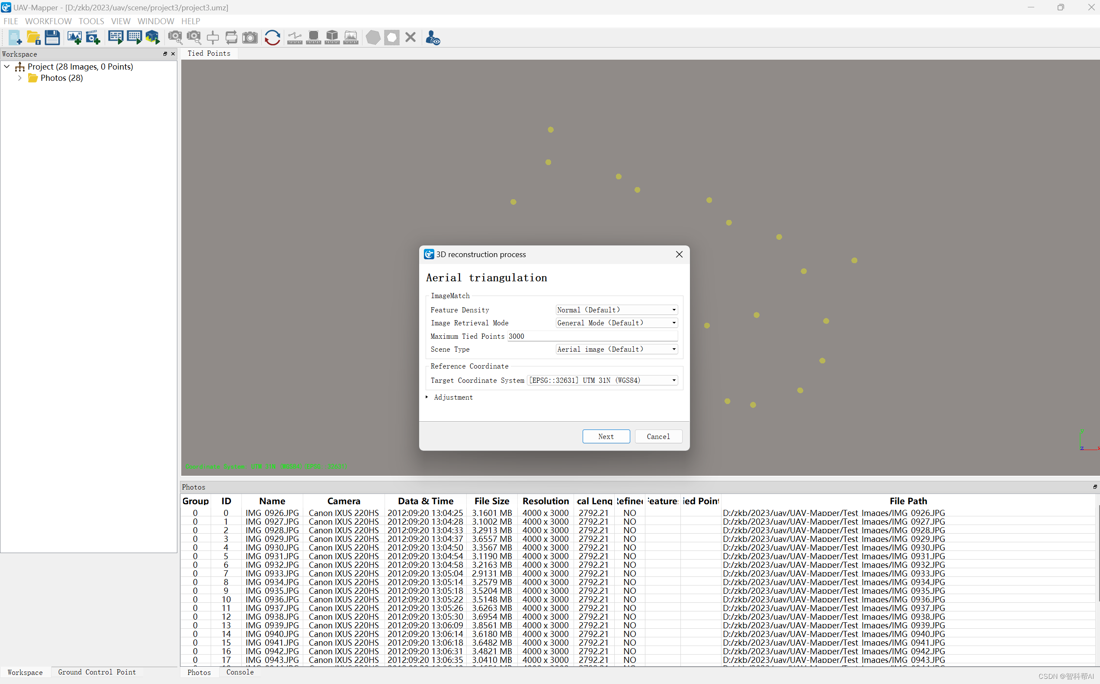Open the TOOLS menu
Viewport: 1100px width, 684px height.
[x=91, y=21]
